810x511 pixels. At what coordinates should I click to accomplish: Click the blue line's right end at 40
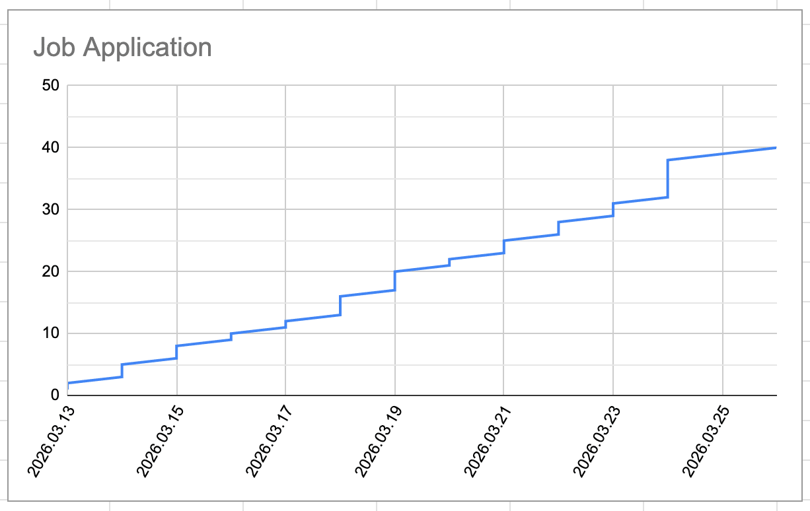click(775, 148)
